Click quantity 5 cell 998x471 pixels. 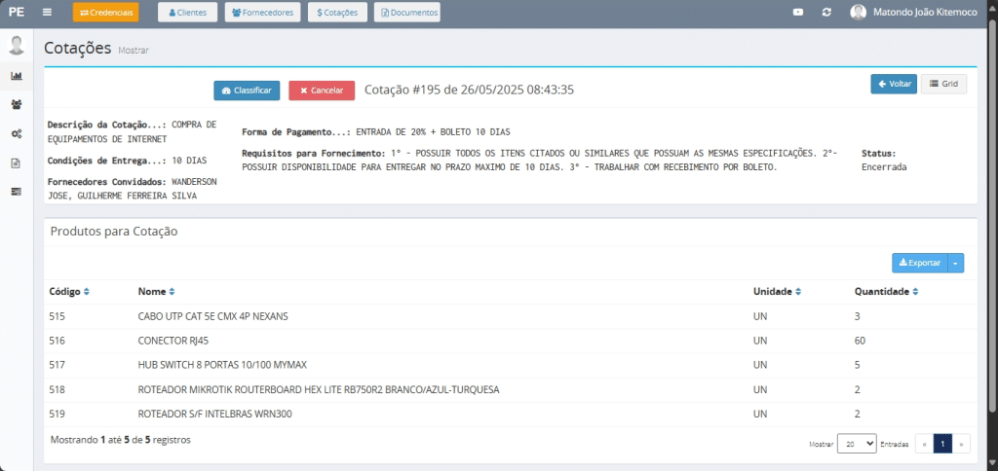(x=858, y=365)
